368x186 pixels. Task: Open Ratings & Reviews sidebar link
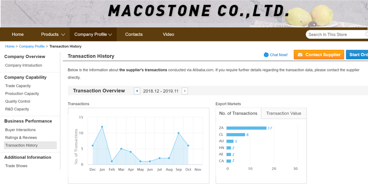pos(21,138)
